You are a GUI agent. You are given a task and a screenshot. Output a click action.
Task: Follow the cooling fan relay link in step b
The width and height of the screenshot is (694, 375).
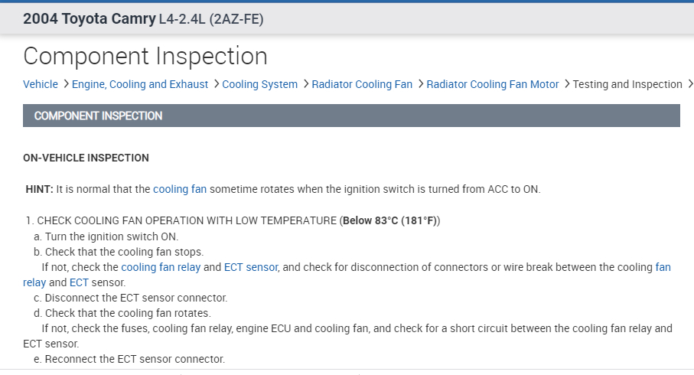[160, 267]
